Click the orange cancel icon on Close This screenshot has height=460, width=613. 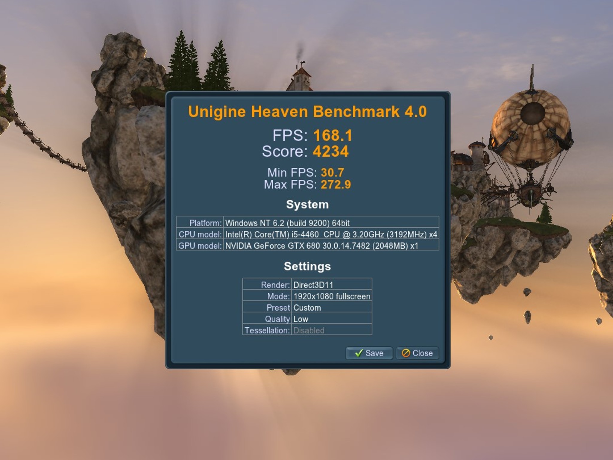coord(406,353)
